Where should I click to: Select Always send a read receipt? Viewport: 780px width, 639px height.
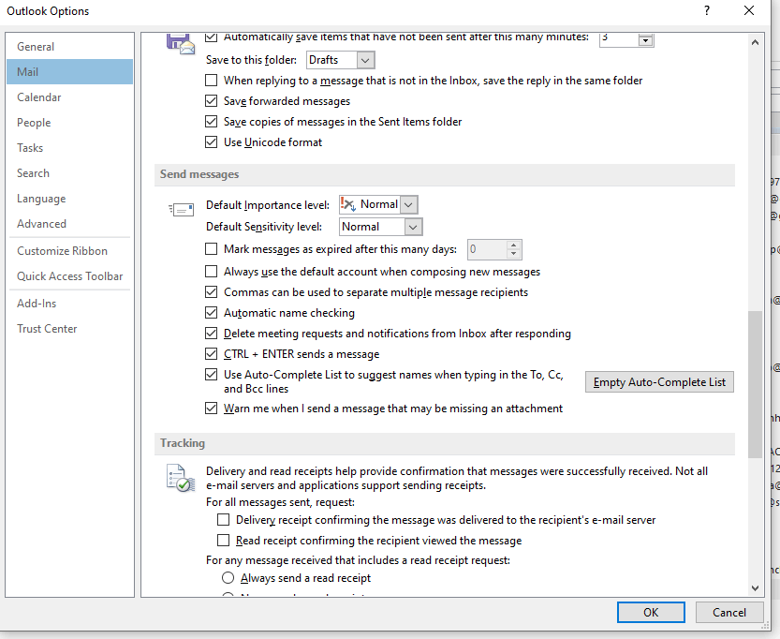pos(228,578)
